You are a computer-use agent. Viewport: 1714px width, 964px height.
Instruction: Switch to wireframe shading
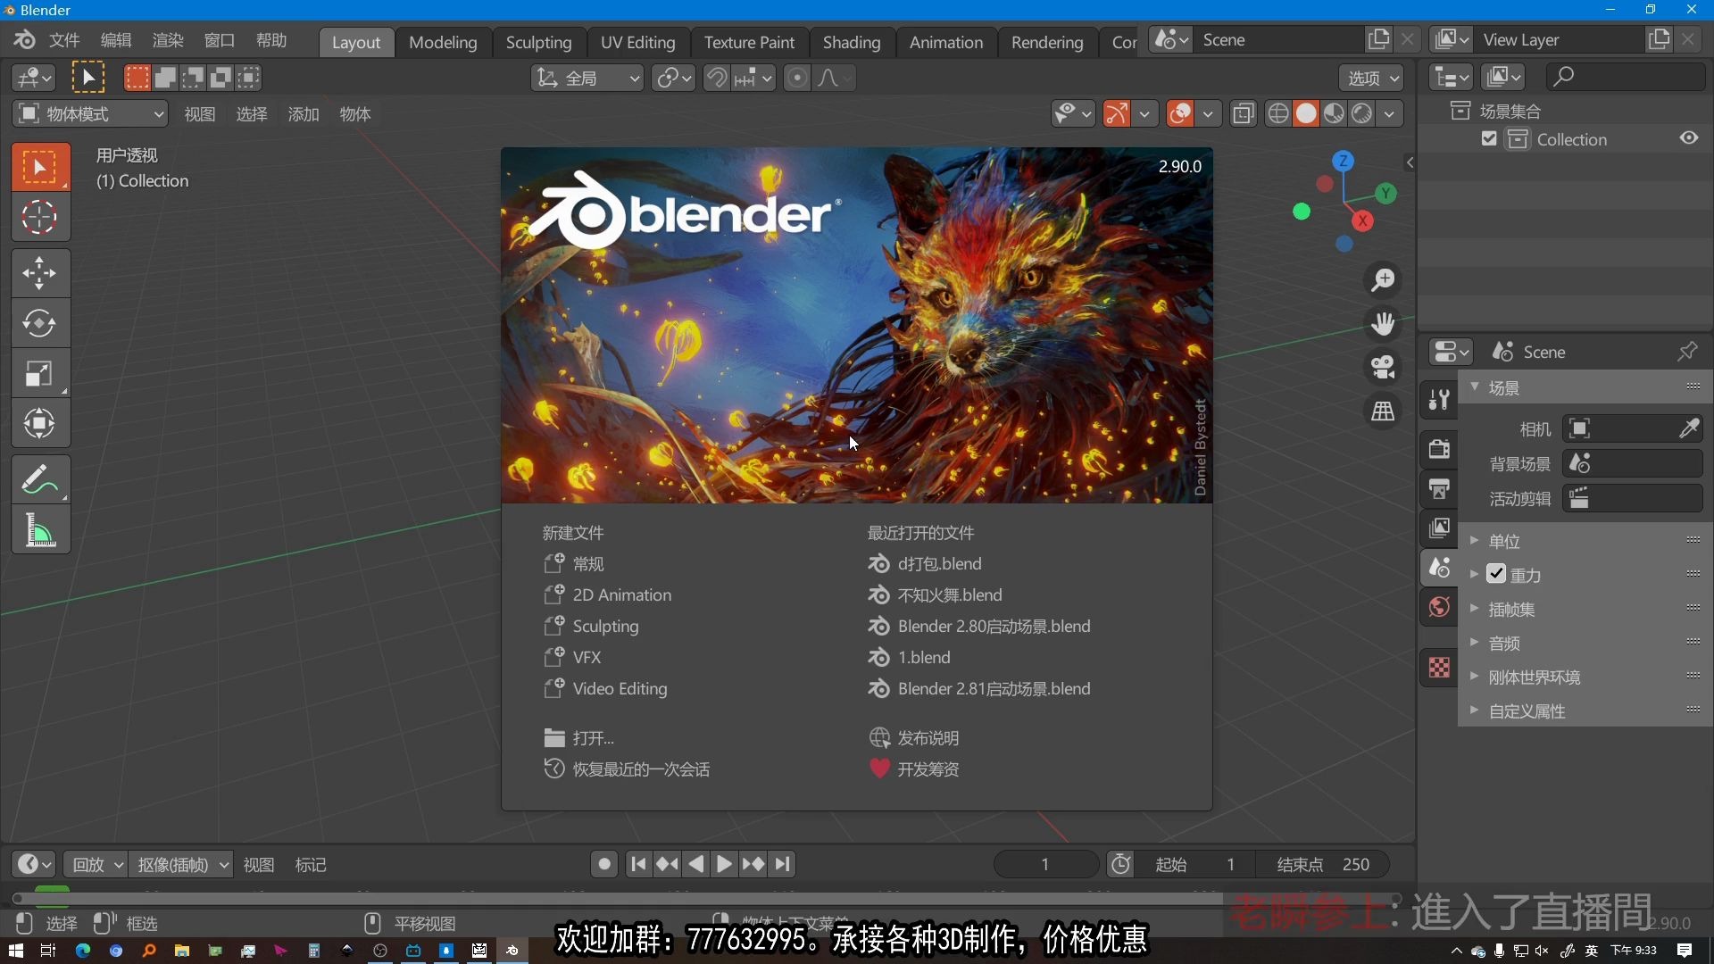[1278, 113]
